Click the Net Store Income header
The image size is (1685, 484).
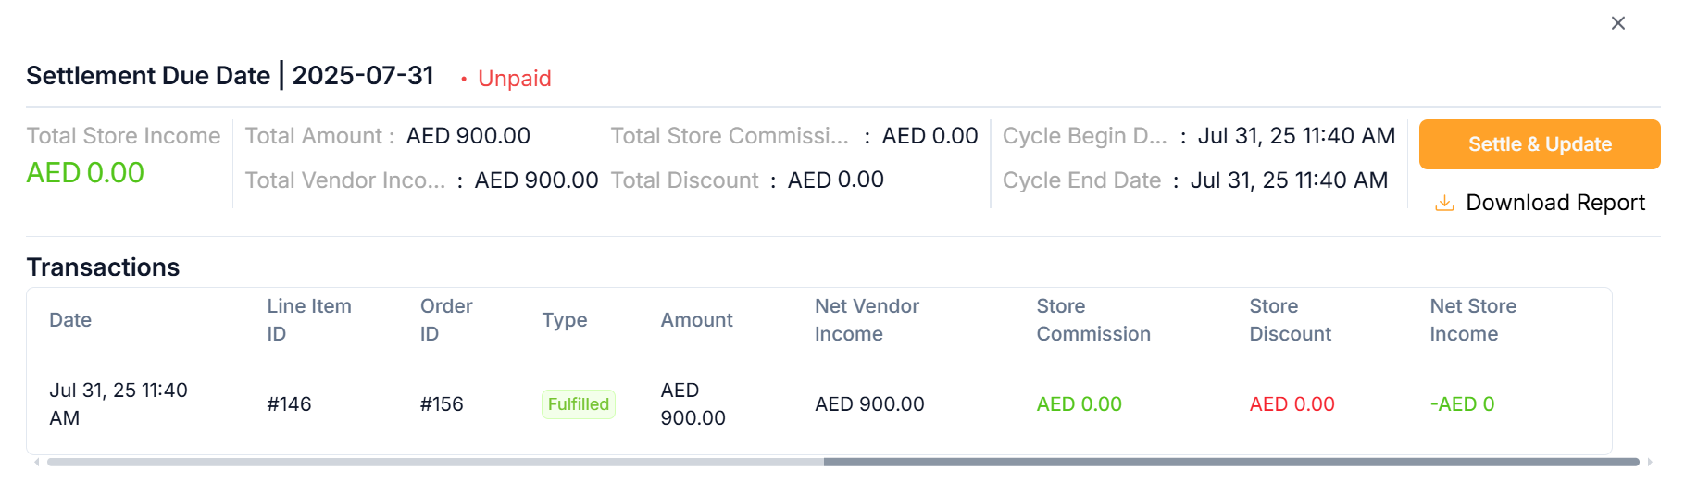coord(1473,320)
